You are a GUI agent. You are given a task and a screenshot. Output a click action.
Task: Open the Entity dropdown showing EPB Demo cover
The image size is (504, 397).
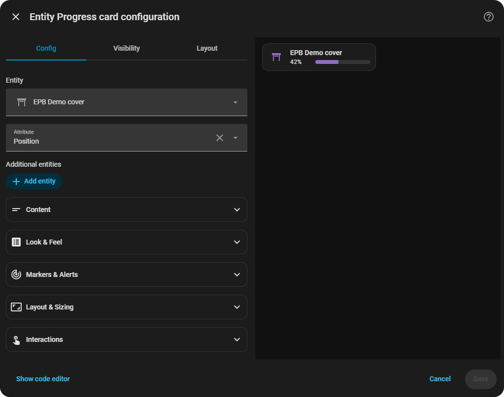pyautogui.click(x=126, y=102)
